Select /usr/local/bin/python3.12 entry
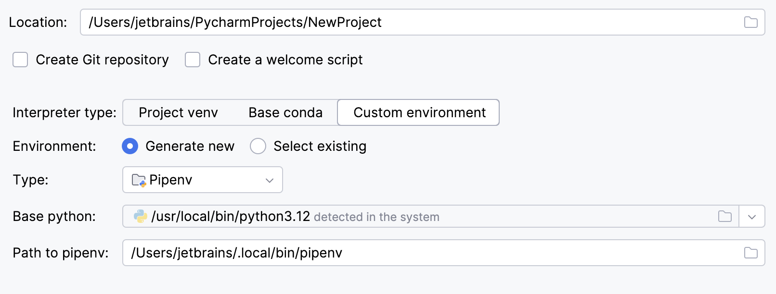776x294 pixels. click(231, 217)
